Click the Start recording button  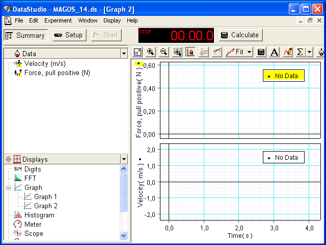pyautogui.click(x=106, y=35)
